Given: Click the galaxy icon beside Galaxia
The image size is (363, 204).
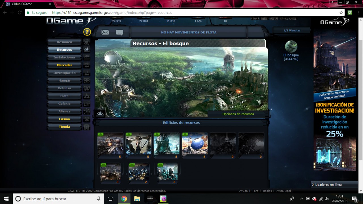Looking at the screenshot, I should tap(87, 104).
